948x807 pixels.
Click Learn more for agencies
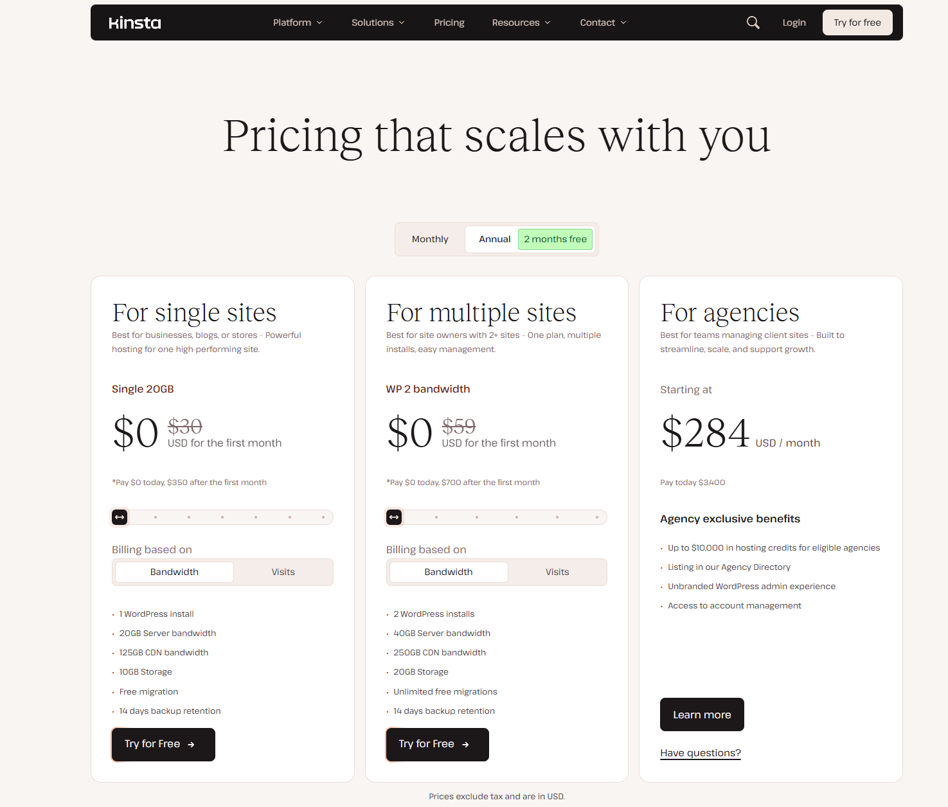702,714
